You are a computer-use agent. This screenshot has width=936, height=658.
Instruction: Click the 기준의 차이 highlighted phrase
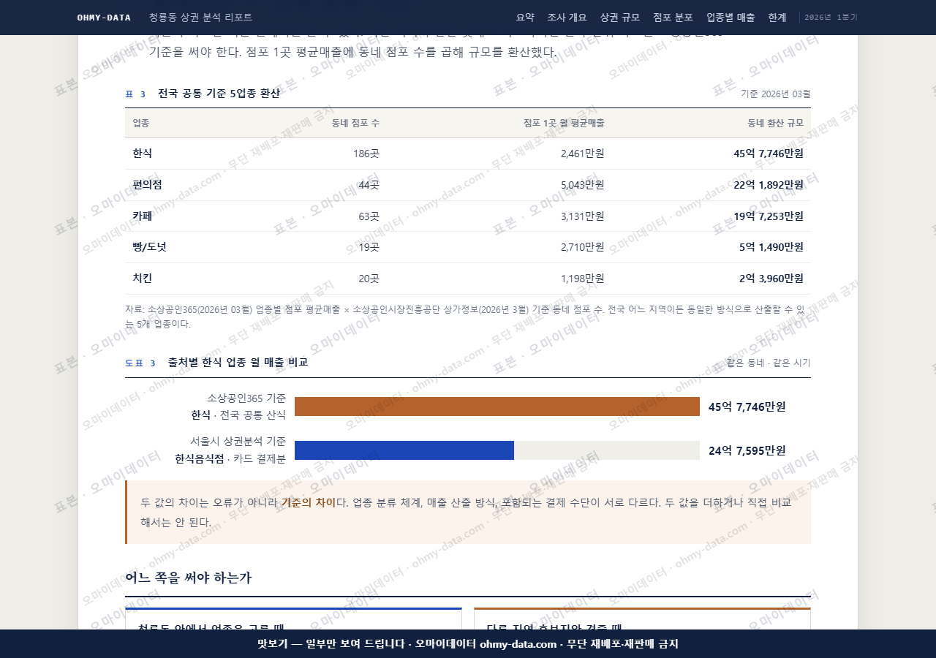tap(308, 502)
